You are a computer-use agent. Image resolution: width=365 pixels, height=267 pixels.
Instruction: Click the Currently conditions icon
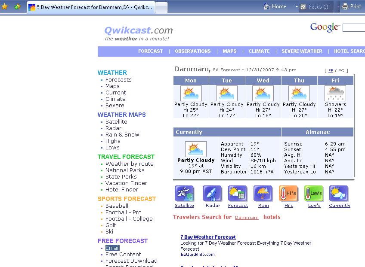[339, 194]
